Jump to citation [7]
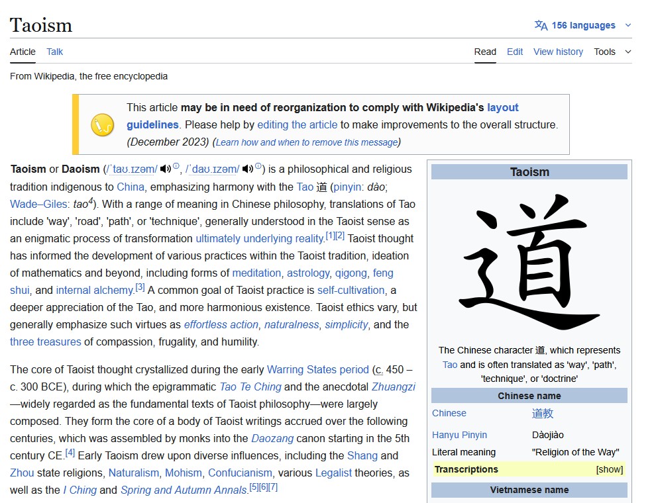 [273, 487]
